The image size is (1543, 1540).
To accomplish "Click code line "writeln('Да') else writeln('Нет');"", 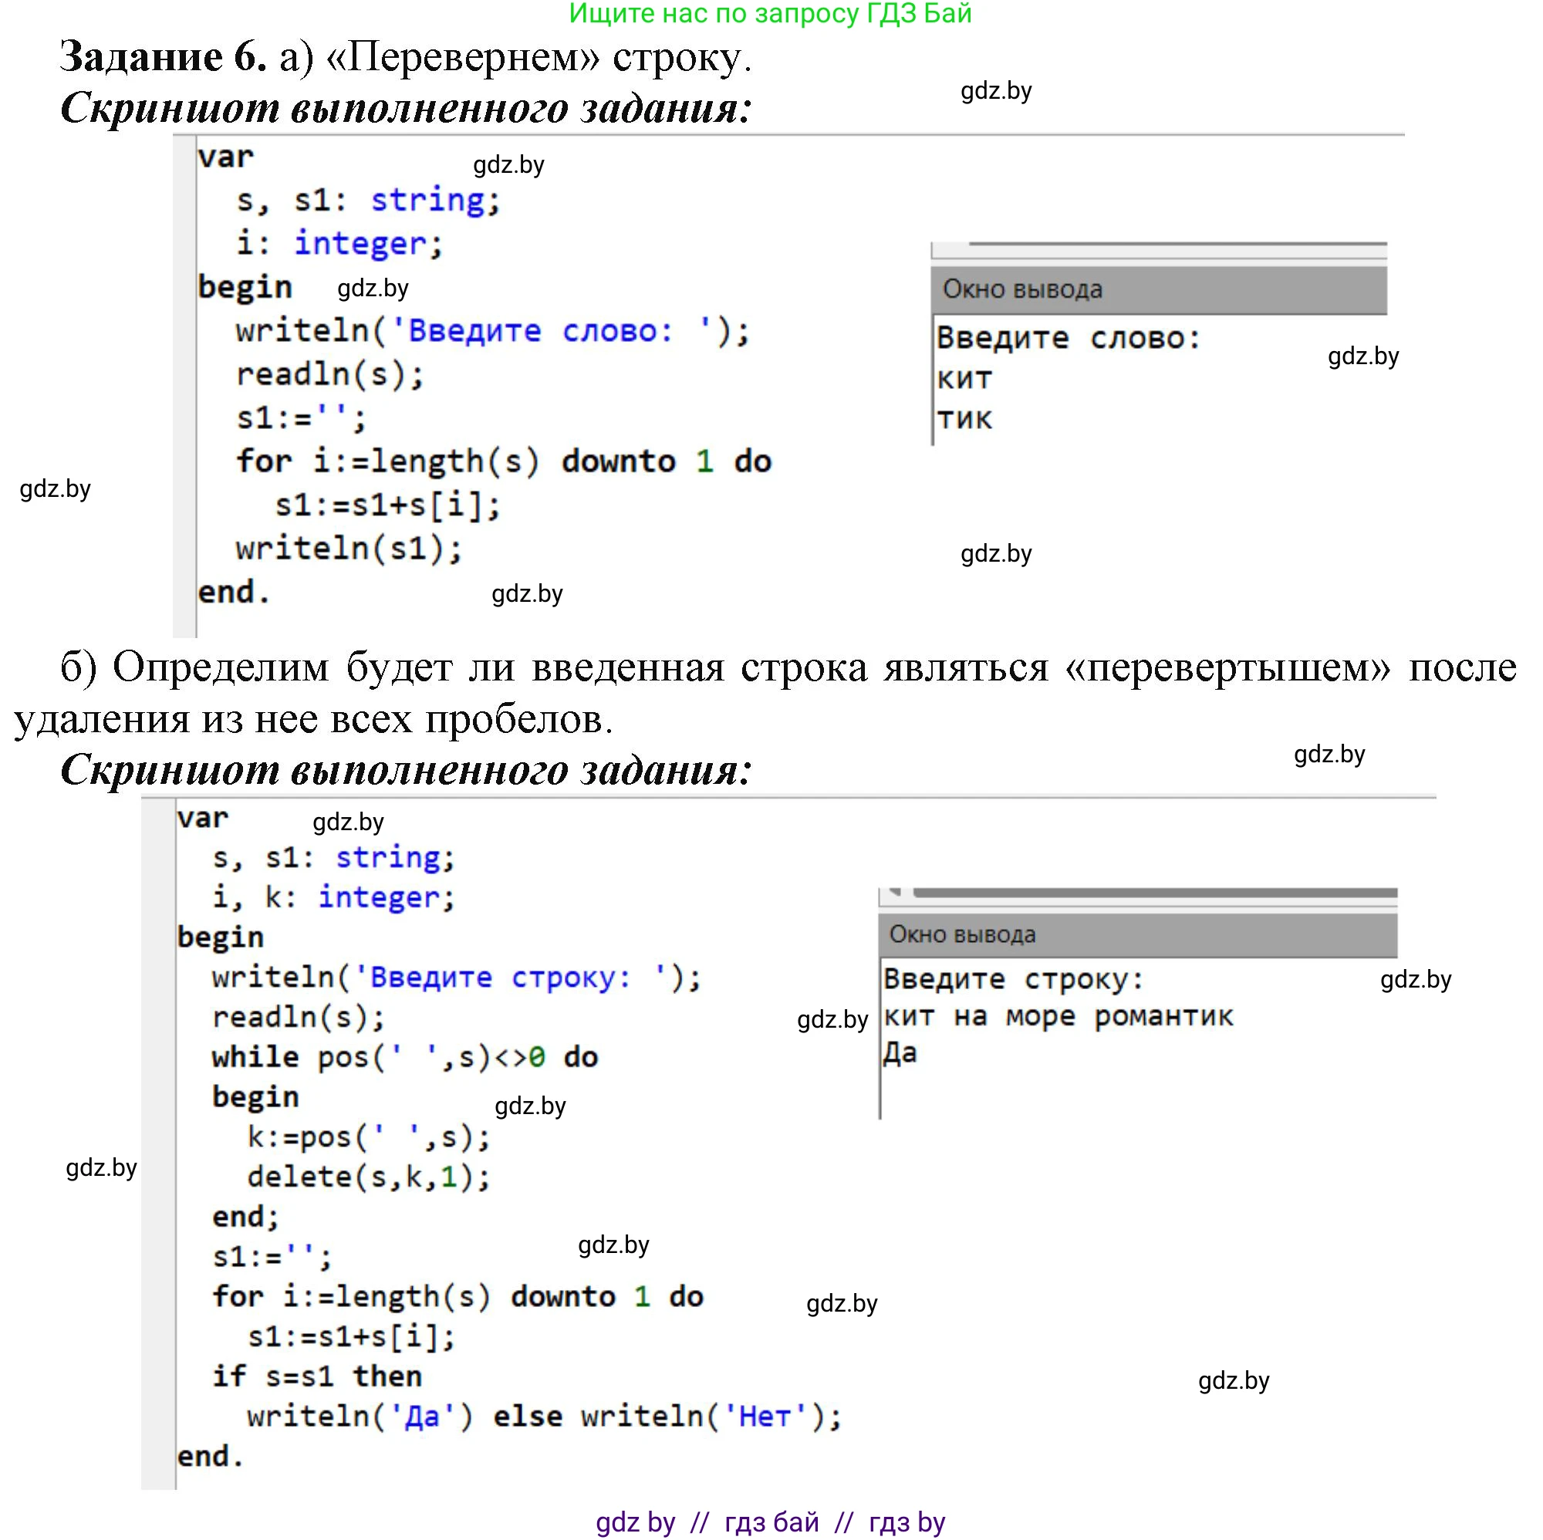I will (545, 1417).
